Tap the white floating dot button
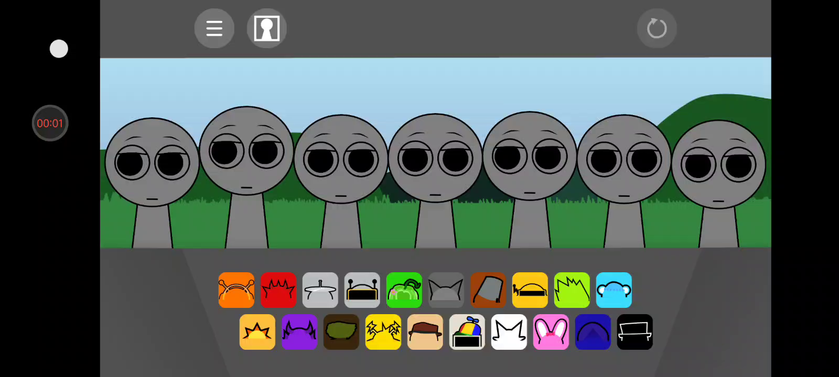Viewport: 839px width, 377px height. (x=59, y=49)
